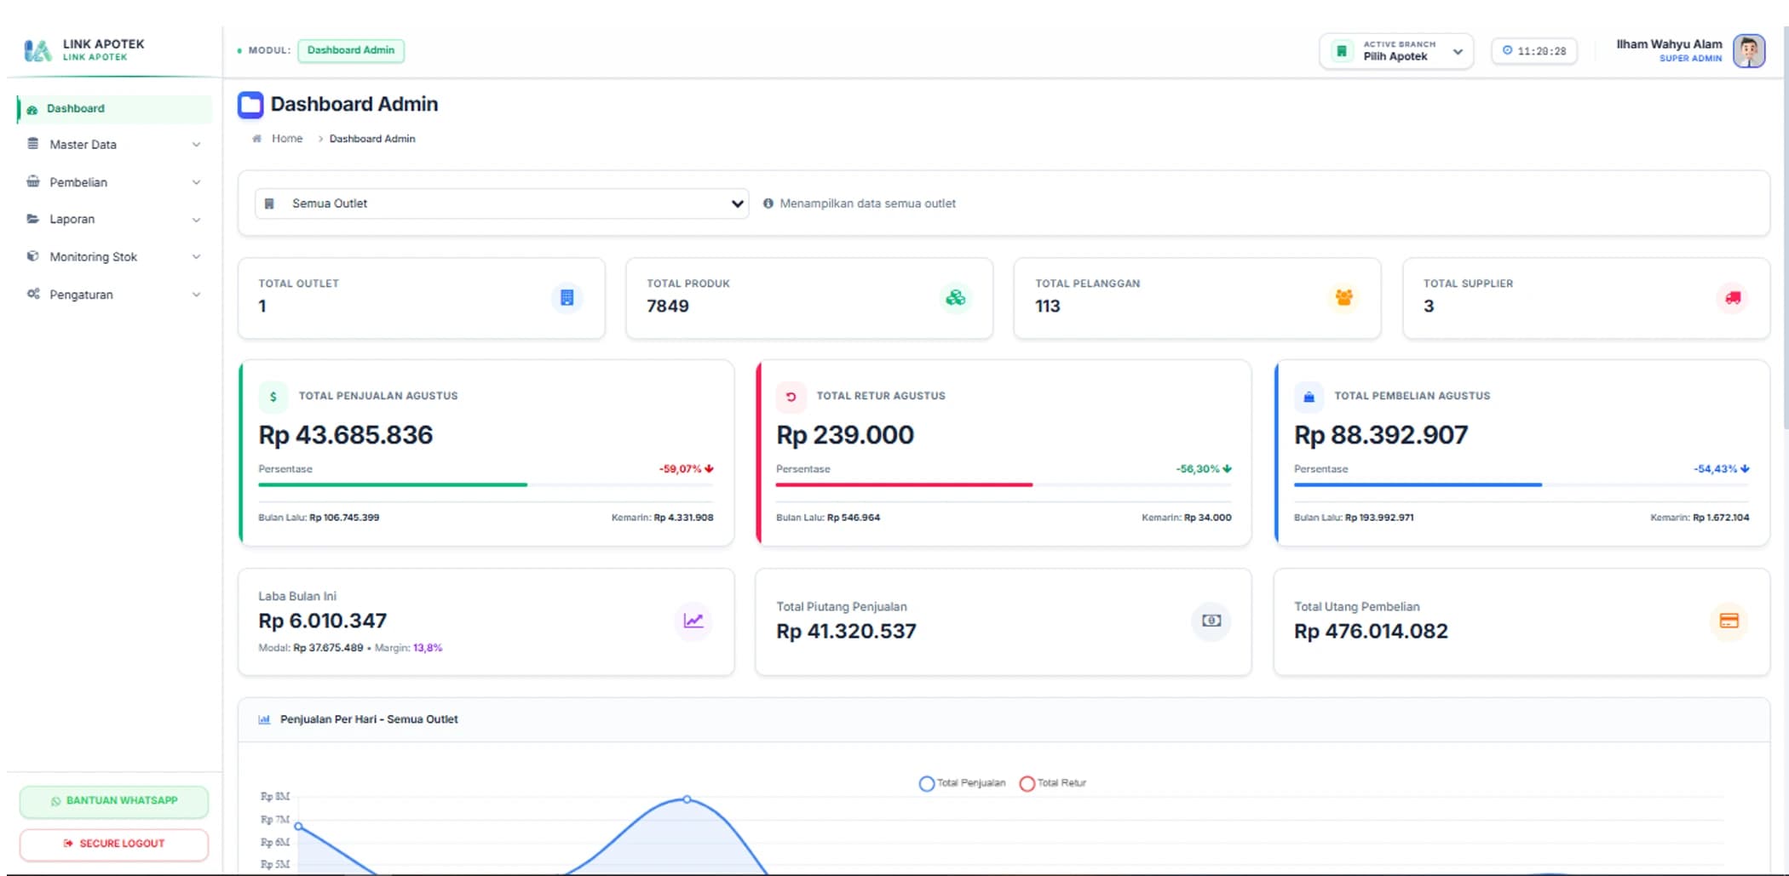Screen dimensions: 1789x876
Task: Click the -54,43% pembelian percentage
Action: (1722, 469)
